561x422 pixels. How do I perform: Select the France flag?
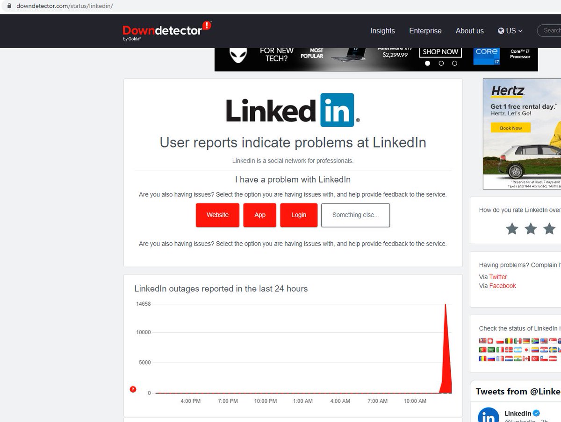[500, 359]
